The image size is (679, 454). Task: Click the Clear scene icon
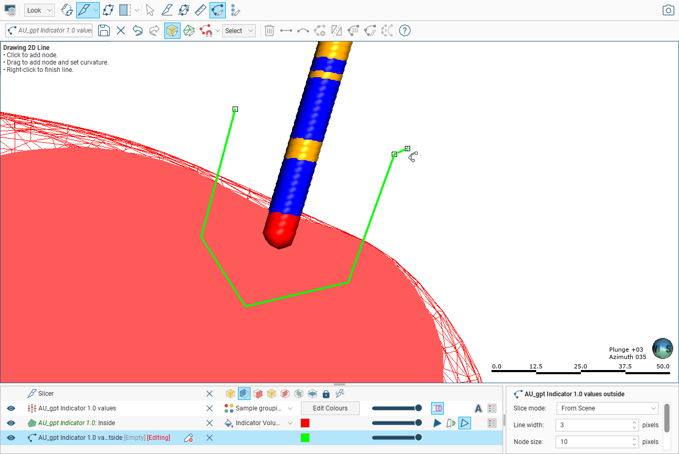10,10
